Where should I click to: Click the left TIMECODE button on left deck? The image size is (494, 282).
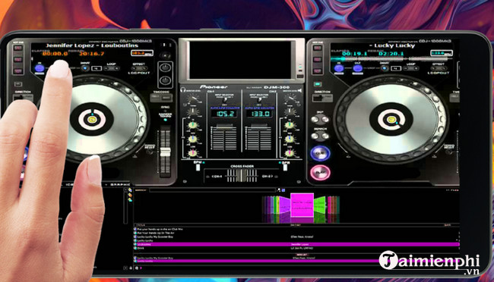156,98
